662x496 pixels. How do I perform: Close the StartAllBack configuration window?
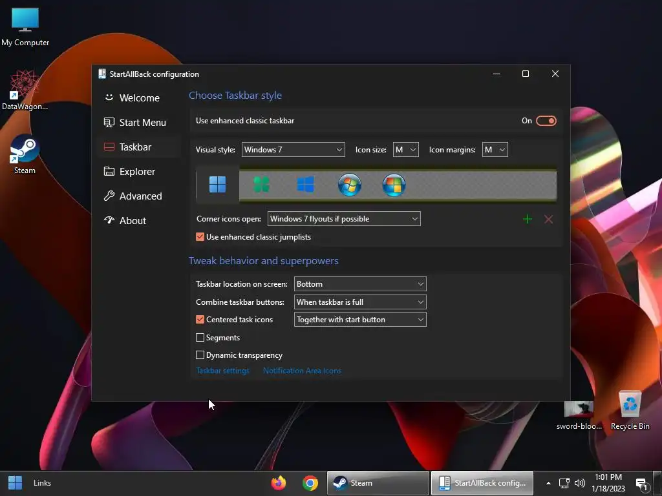(555, 74)
